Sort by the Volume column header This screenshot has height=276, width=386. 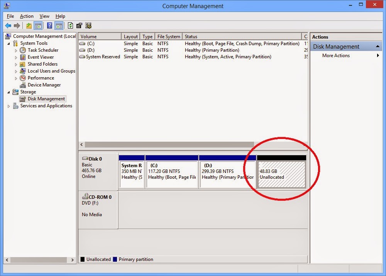(100, 36)
